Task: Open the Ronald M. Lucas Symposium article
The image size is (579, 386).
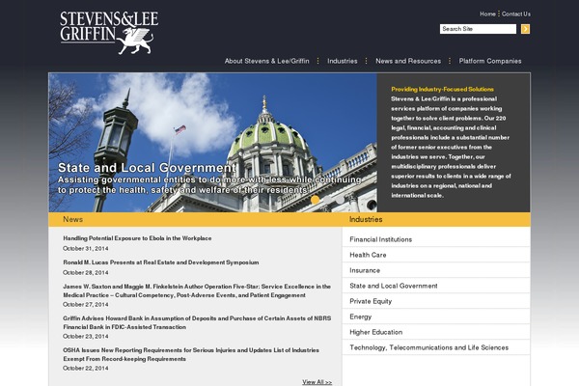Action: coord(160,262)
